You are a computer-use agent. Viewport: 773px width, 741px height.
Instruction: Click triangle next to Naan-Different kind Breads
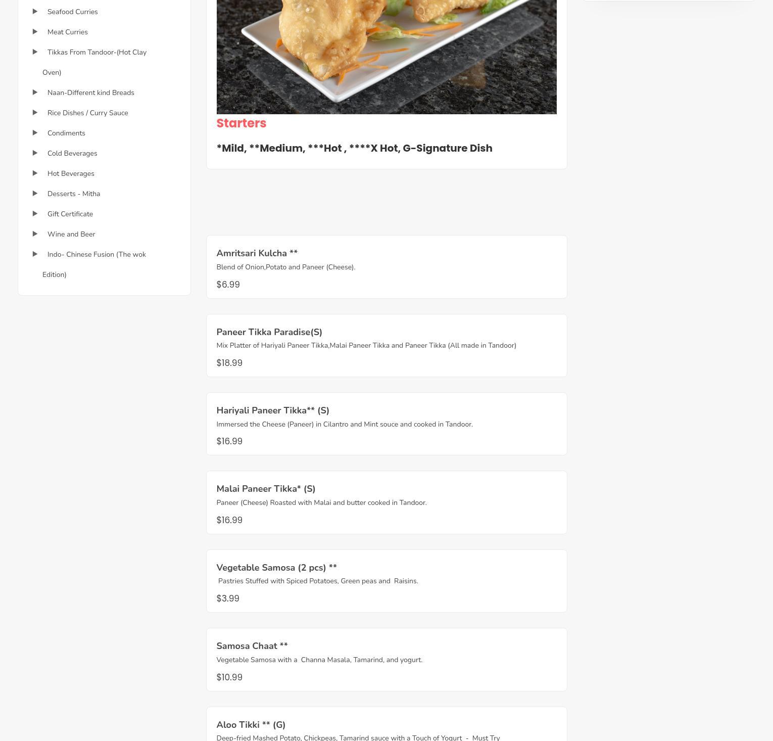tap(35, 92)
